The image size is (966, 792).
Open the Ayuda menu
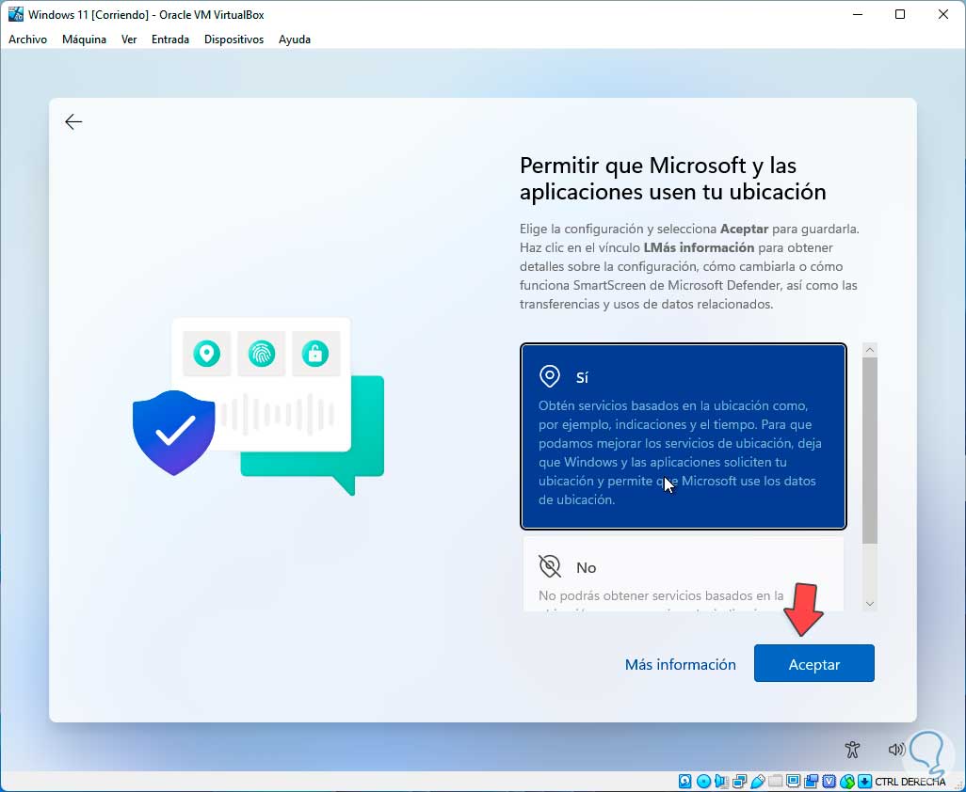tap(295, 40)
